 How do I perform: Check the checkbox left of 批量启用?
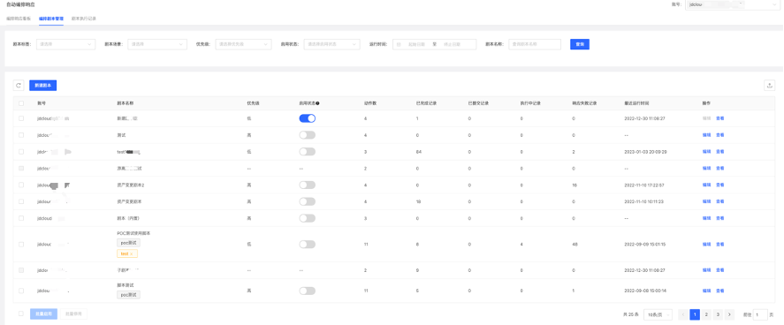click(x=21, y=314)
